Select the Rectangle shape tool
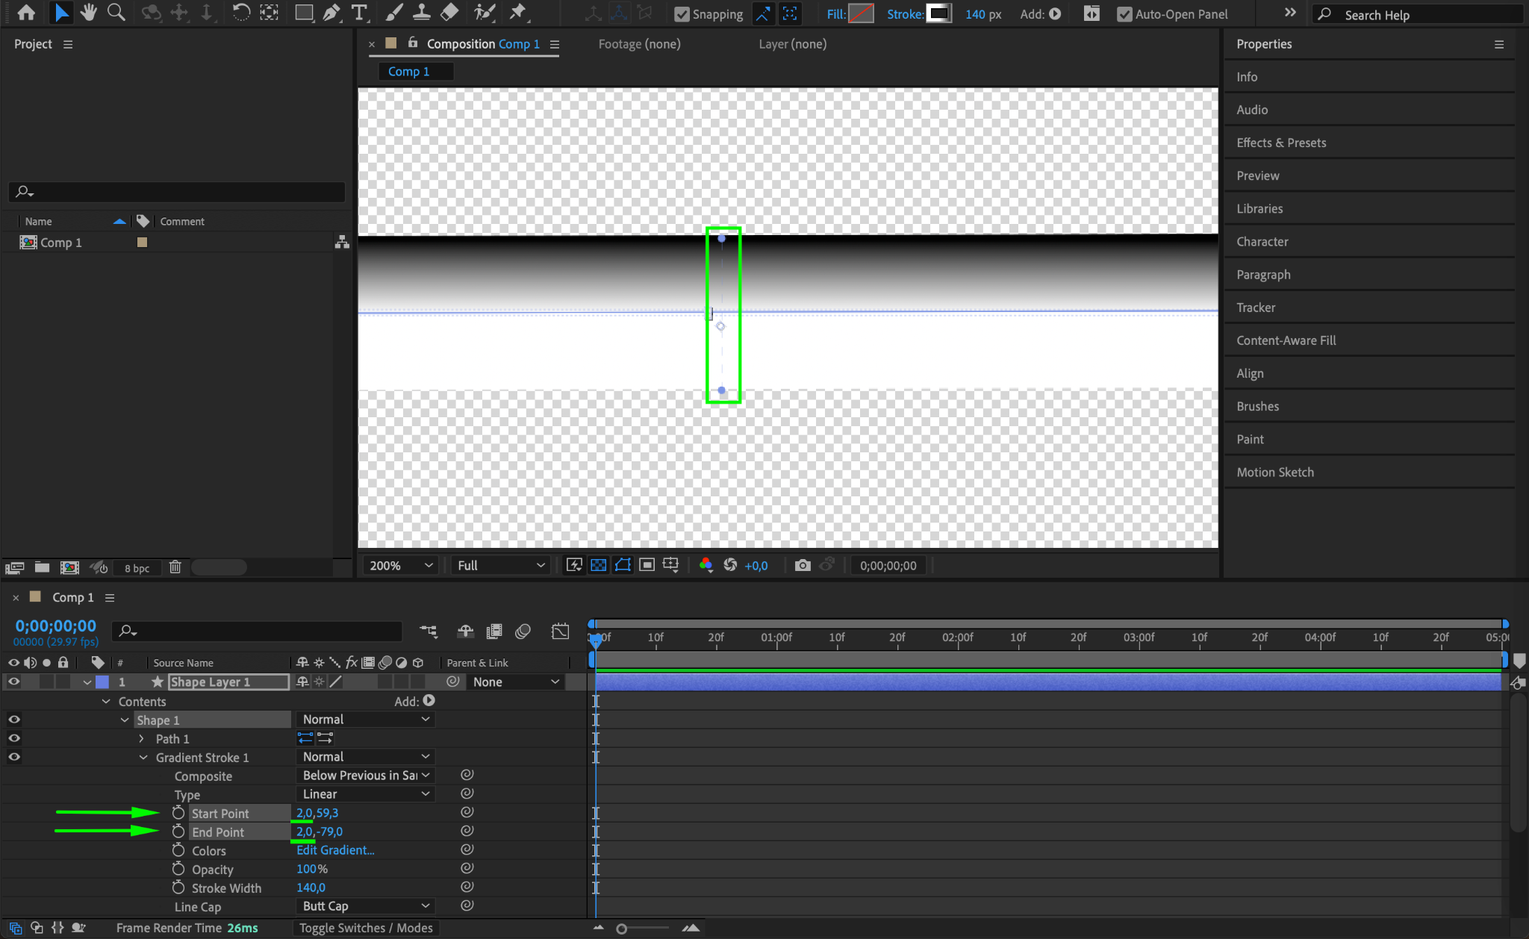 tap(303, 13)
